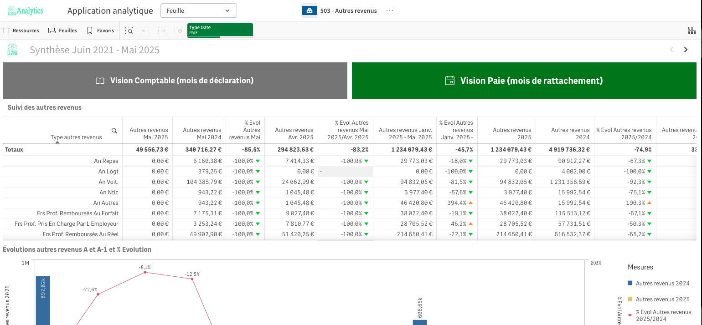Activate the smart search selection tool

pyautogui.click(x=129, y=30)
